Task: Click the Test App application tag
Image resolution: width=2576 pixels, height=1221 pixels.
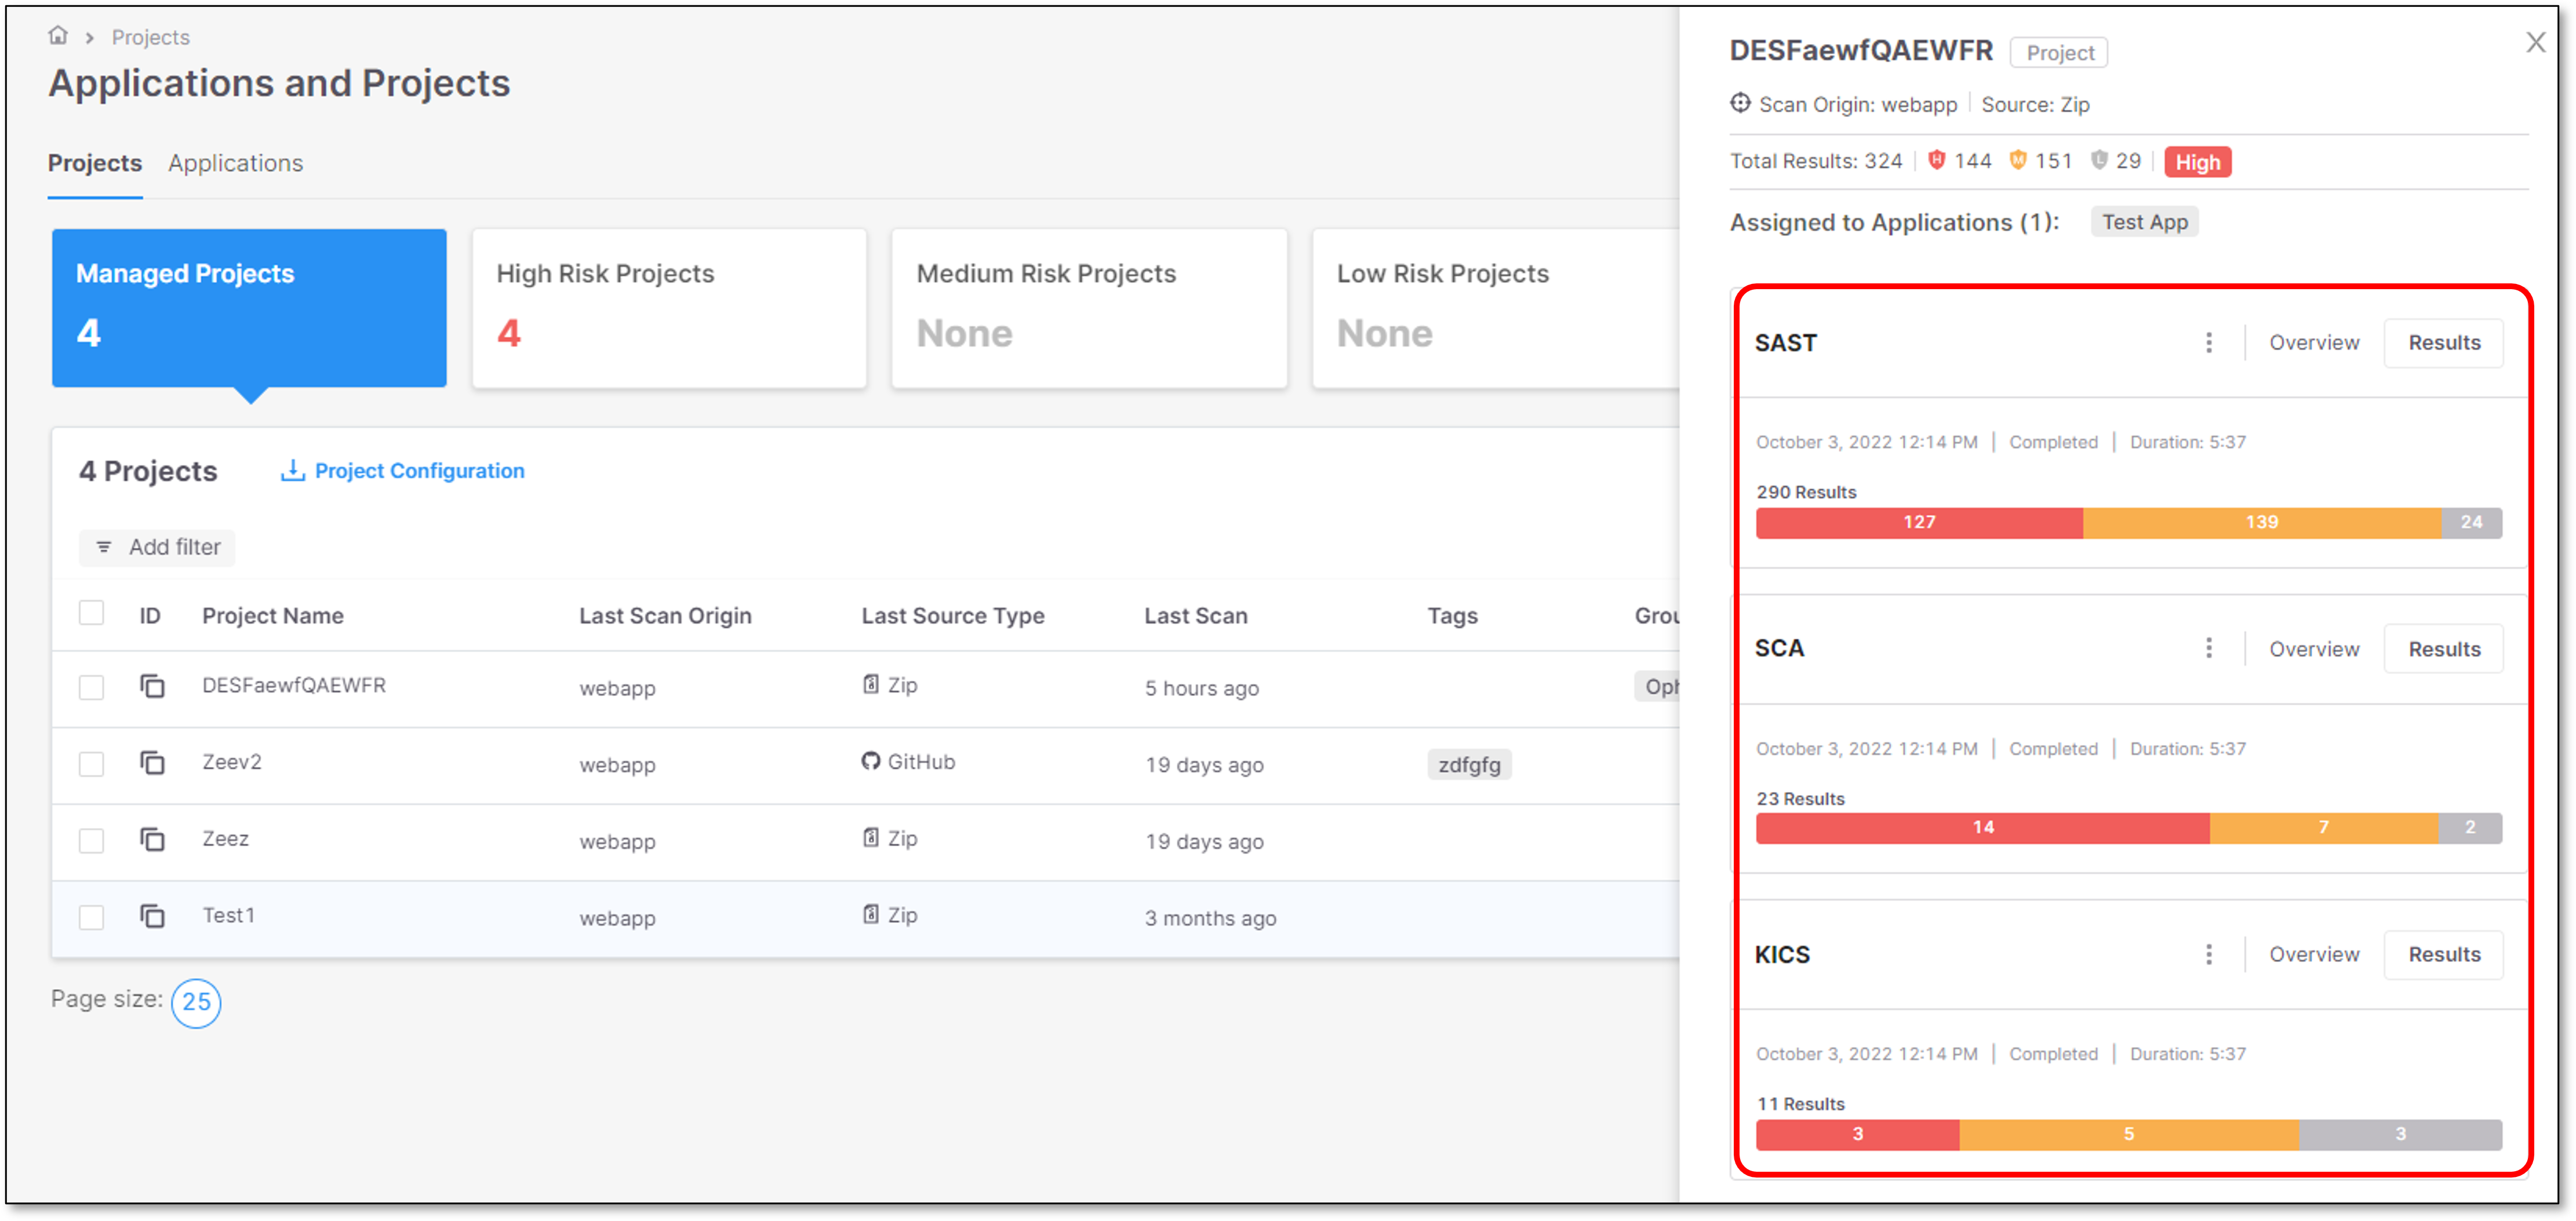Action: 2144,222
